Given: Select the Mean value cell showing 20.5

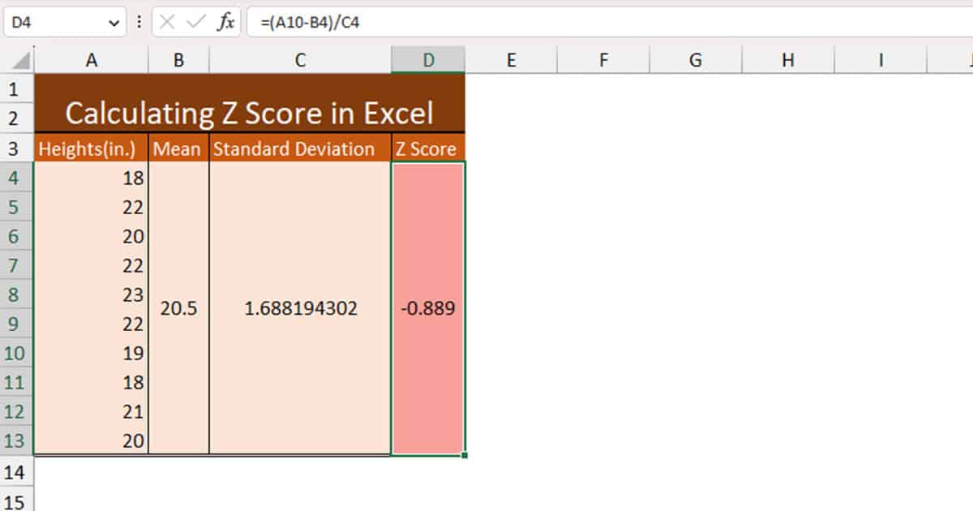Looking at the screenshot, I should 179,308.
